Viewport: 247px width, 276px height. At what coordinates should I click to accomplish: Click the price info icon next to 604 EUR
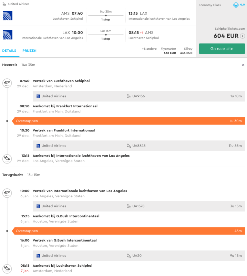243,36
